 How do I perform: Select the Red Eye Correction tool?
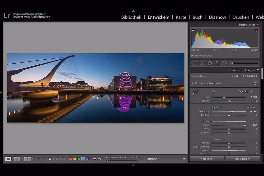tap(210, 63)
